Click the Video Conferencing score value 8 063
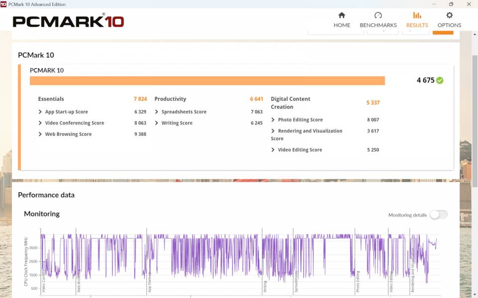The image size is (478, 298). tap(140, 123)
